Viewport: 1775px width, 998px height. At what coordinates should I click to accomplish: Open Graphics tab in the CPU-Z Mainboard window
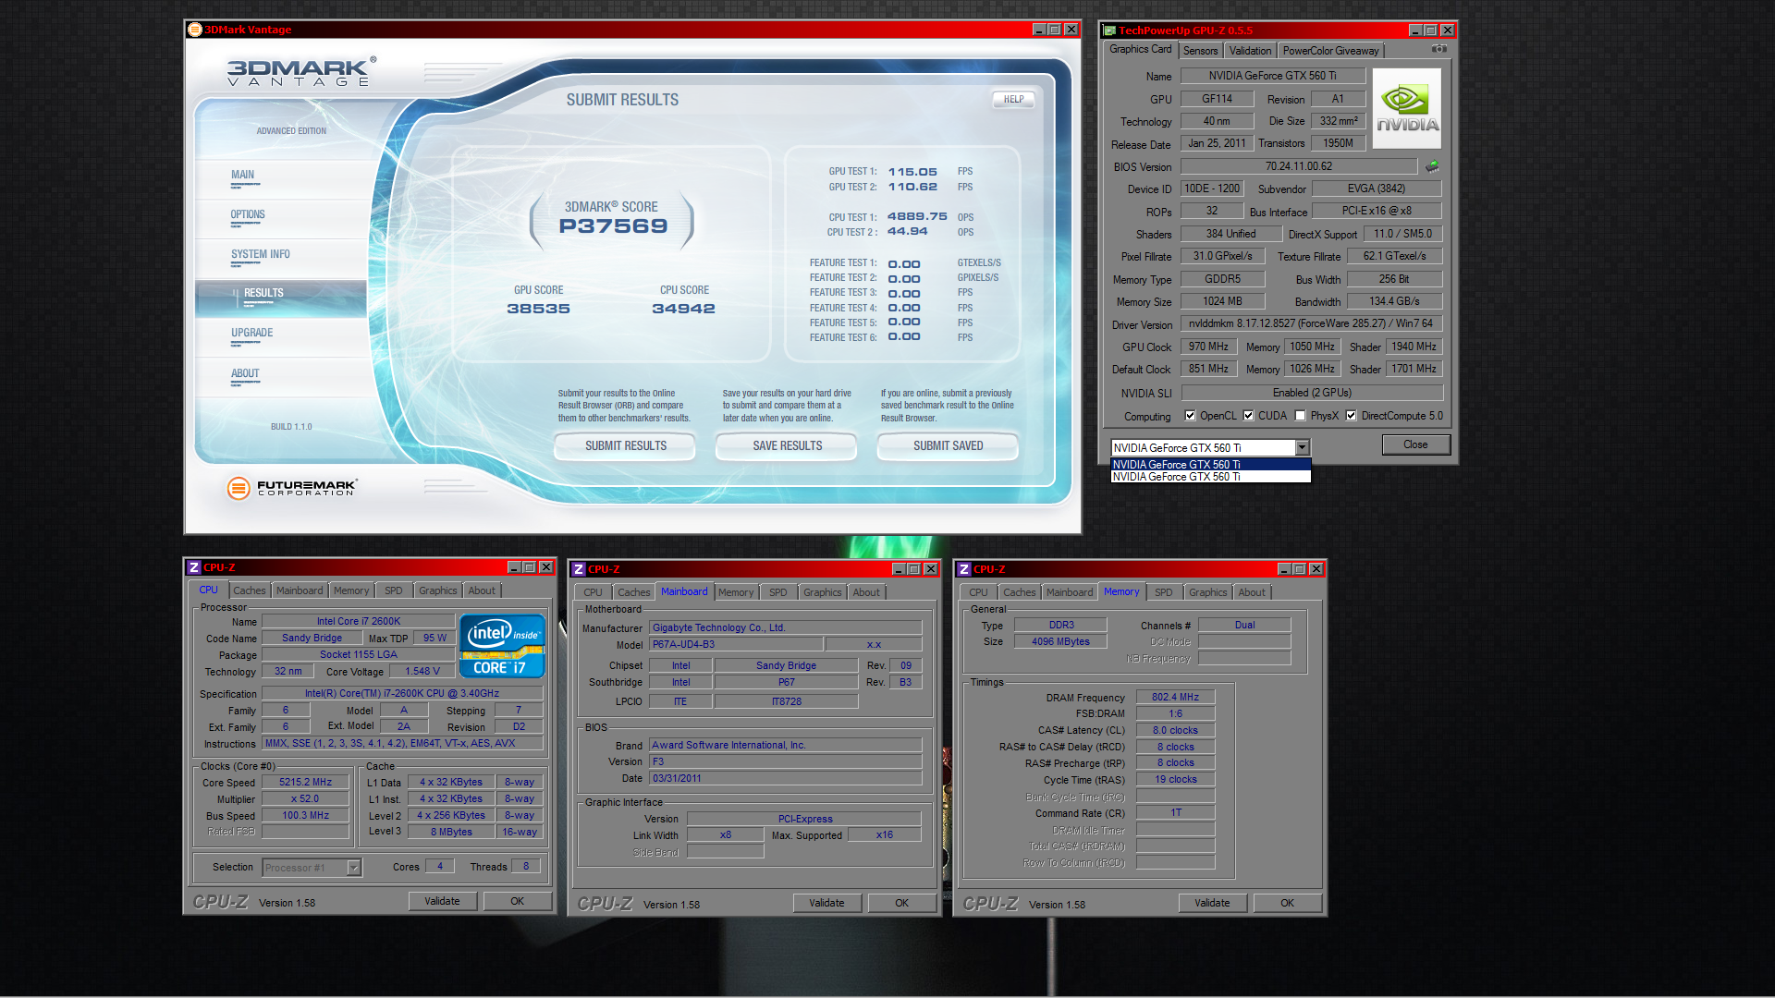822,592
